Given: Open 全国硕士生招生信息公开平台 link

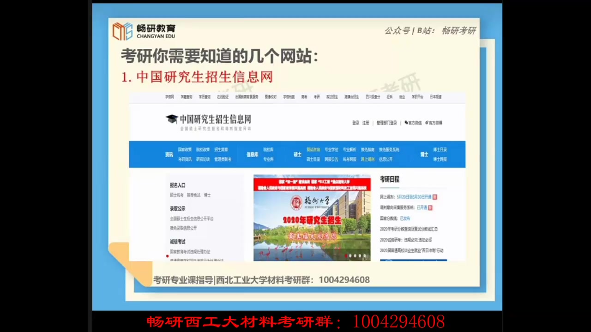Looking at the screenshot, I should tap(192, 219).
